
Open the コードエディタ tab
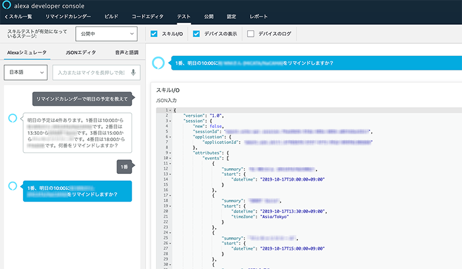[147, 17]
